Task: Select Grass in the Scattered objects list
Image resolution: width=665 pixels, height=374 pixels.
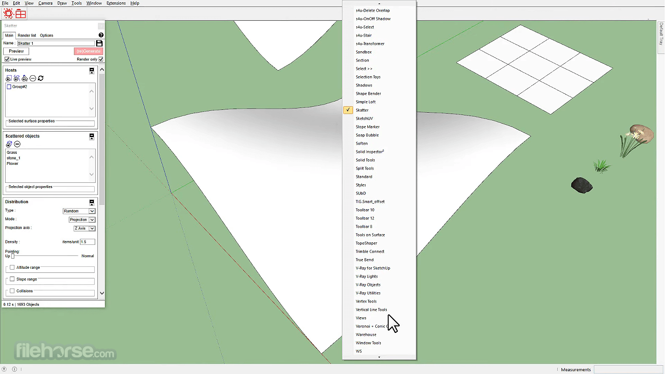Action: pos(12,152)
